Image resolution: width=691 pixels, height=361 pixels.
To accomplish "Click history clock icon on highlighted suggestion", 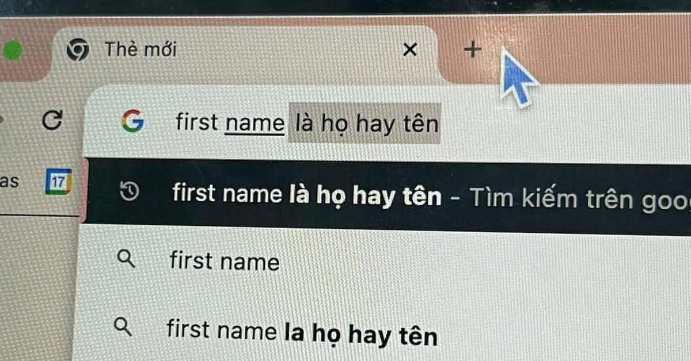I will pos(130,192).
